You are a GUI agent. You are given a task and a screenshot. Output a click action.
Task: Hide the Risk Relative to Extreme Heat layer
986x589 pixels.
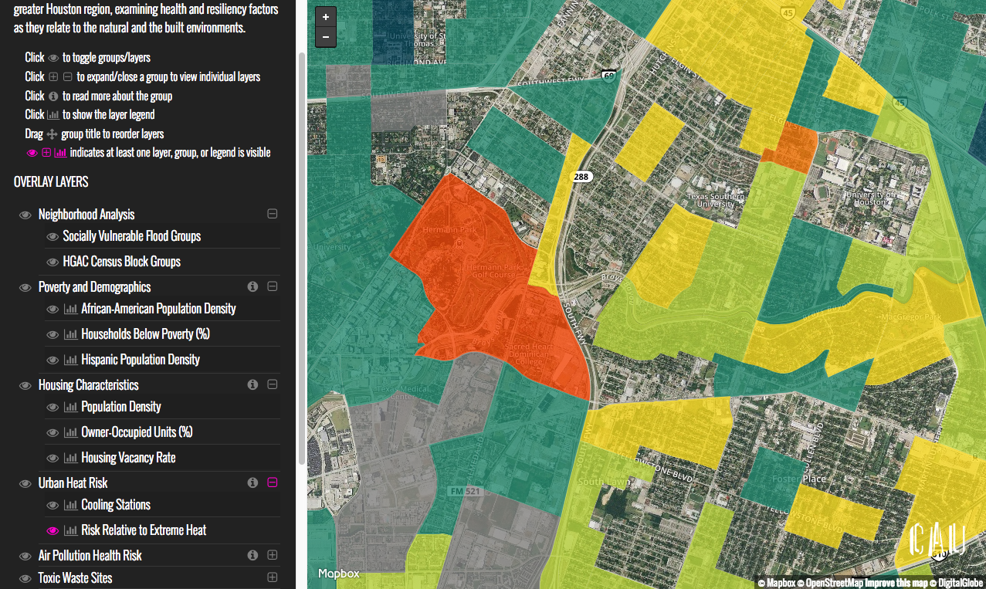click(53, 530)
